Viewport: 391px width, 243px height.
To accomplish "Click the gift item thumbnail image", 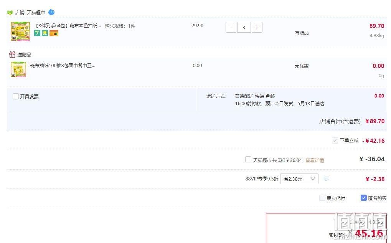I will (x=18, y=69).
